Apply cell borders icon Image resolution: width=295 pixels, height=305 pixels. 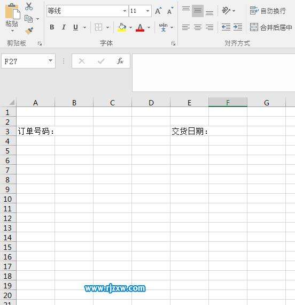point(98,27)
